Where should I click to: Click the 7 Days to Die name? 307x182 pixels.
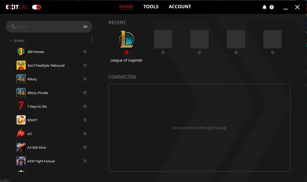tap(37, 107)
